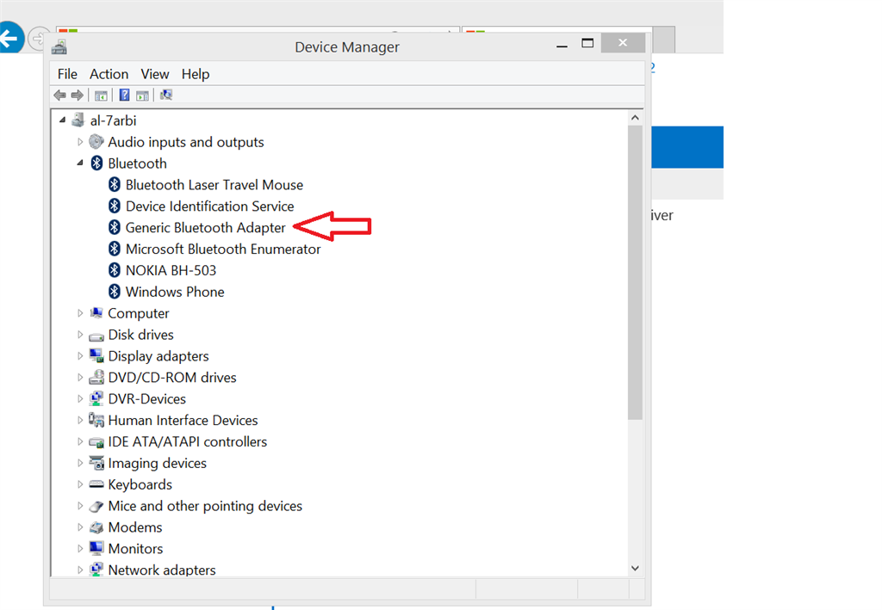Expand Audio inputs and outputs node

click(x=80, y=142)
